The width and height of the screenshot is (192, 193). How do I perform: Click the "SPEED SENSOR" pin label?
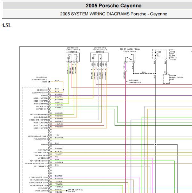41,191
